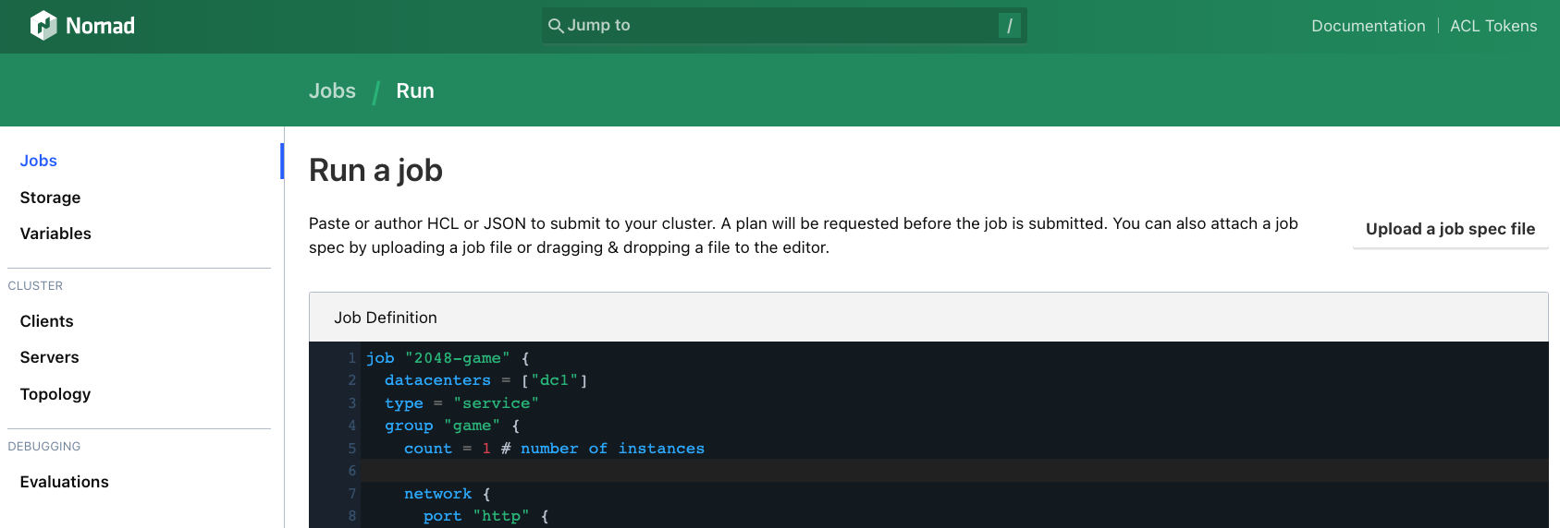
Task: Go to ACL Tokens
Action: [1492, 26]
